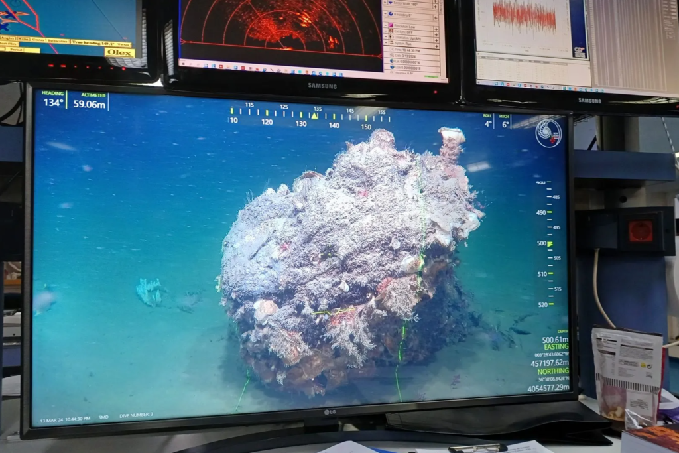
Task: Select the H Heading compass icon
Action: click(391, 14)
